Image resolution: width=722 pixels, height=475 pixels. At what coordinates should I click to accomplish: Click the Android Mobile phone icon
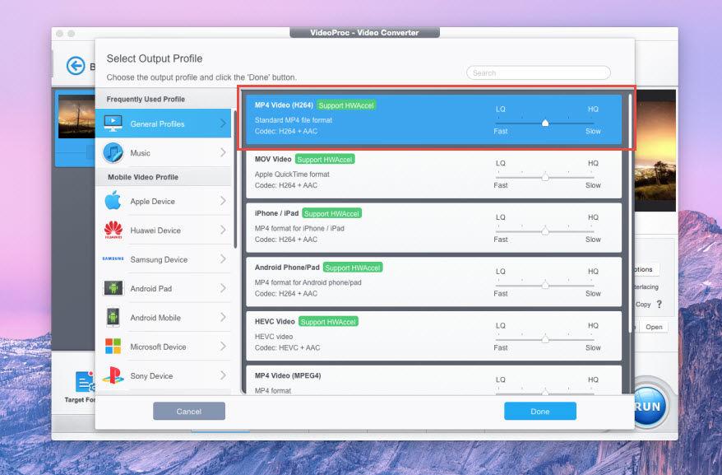point(113,317)
